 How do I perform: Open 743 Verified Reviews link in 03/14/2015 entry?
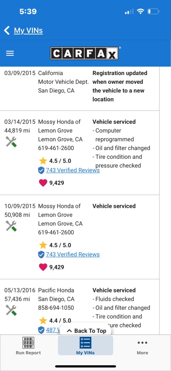tap(73, 170)
